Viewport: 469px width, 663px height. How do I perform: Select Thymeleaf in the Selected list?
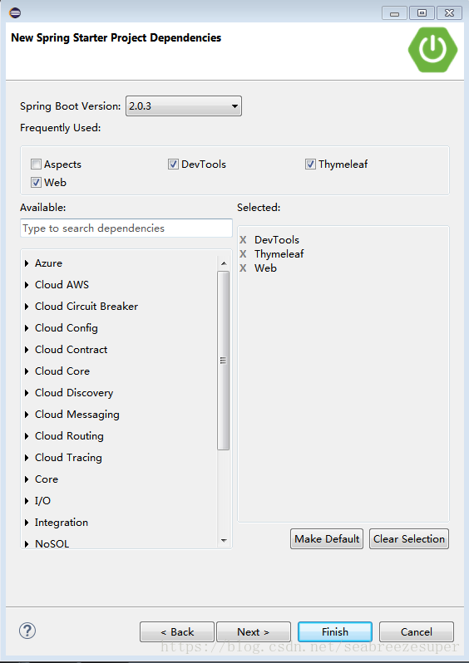click(279, 253)
